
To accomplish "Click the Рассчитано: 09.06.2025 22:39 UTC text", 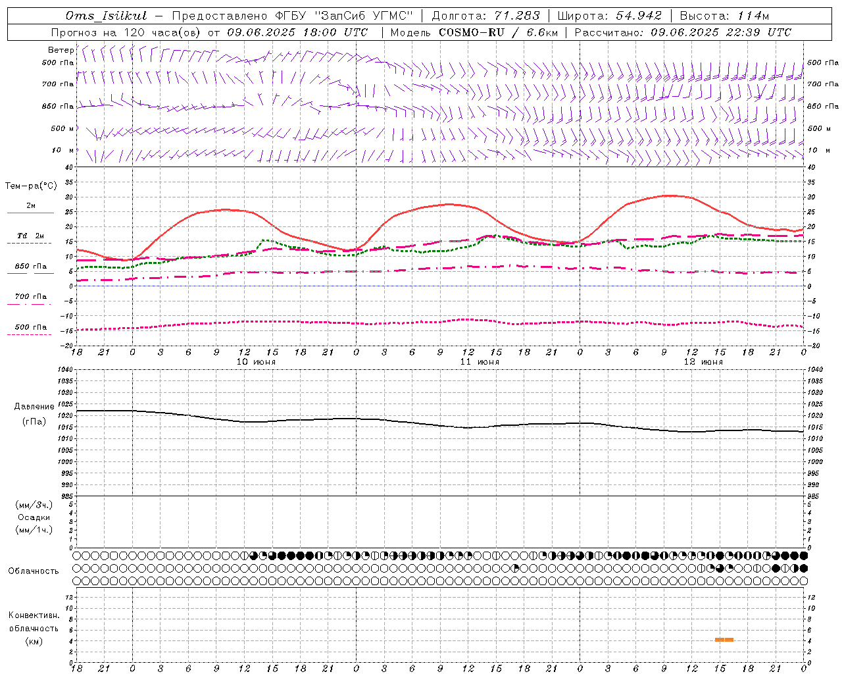I will tap(683, 32).
